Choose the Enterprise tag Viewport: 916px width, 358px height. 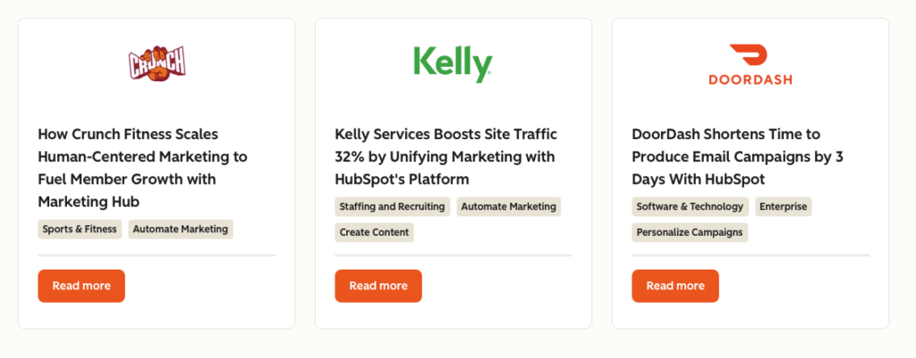783,206
